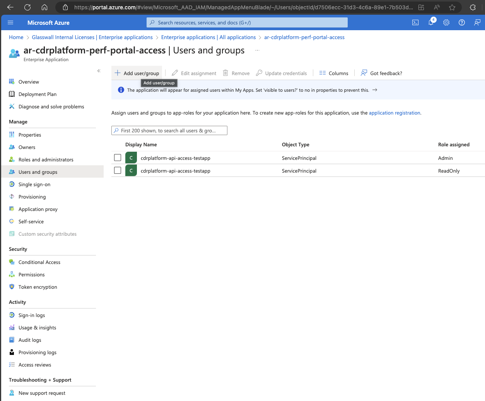Click the Overview grid icon in sidebar
This screenshot has height=401, width=485.
[12, 82]
